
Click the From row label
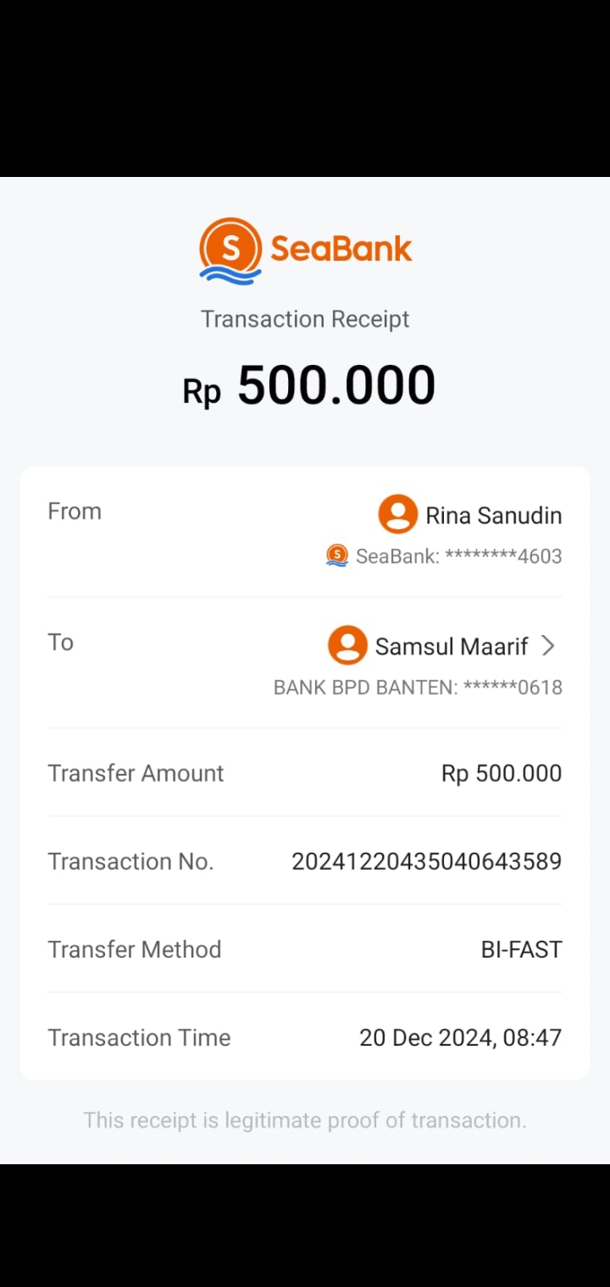click(x=75, y=511)
